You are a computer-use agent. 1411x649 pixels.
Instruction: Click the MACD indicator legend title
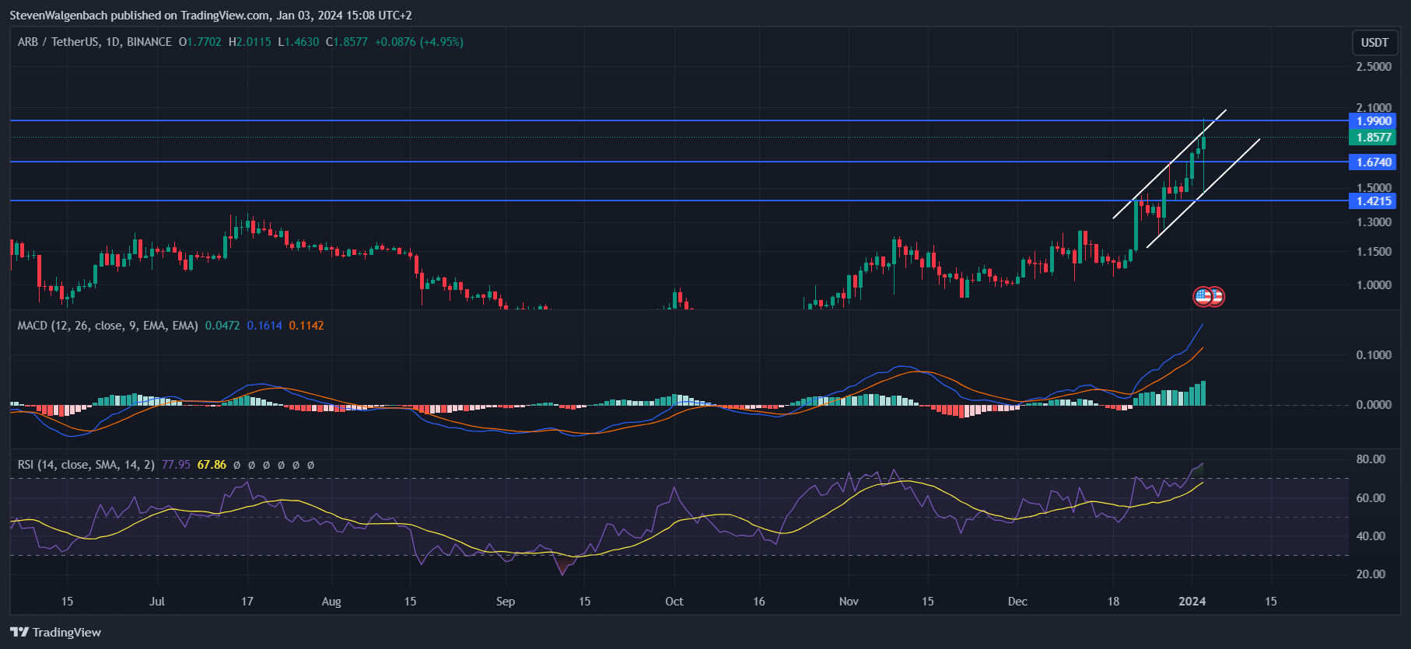click(x=107, y=326)
